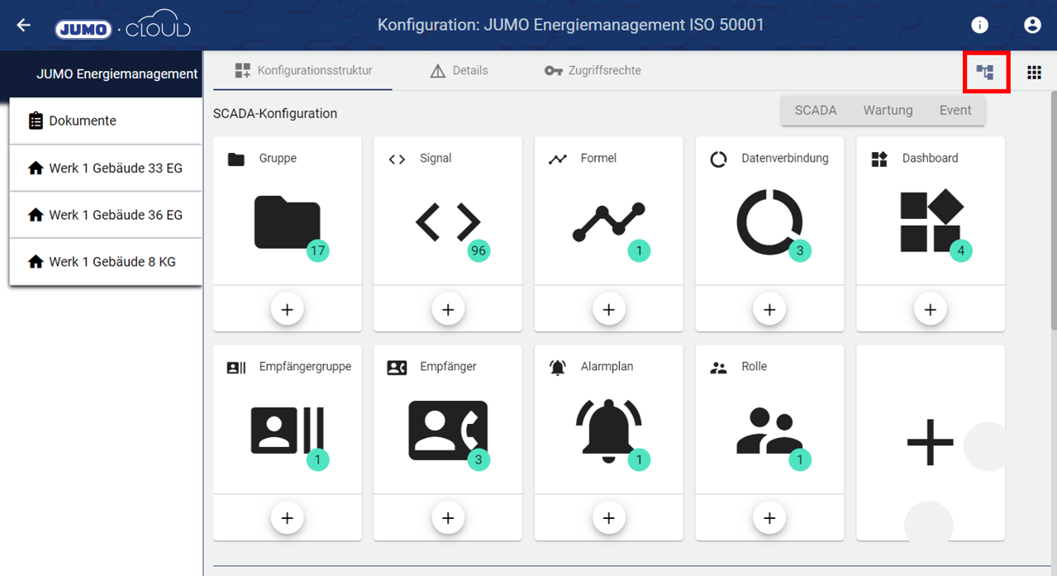Screen dimensions: 1057x576
Task: Switch to the Details tab
Action: coord(459,70)
